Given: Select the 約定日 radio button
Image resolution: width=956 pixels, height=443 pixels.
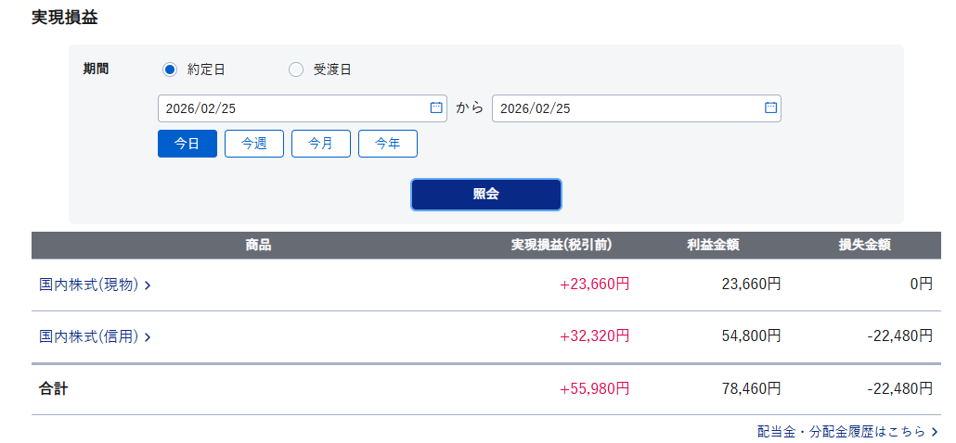Looking at the screenshot, I should pyautogui.click(x=170, y=70).
